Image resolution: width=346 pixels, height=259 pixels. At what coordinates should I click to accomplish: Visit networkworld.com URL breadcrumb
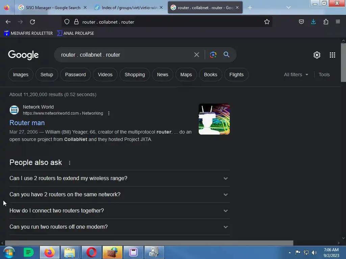coord(63,113)
